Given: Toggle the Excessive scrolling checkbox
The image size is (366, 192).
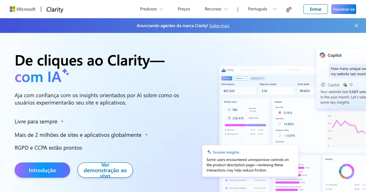Looking at the screenshot, I should (280, 135).
